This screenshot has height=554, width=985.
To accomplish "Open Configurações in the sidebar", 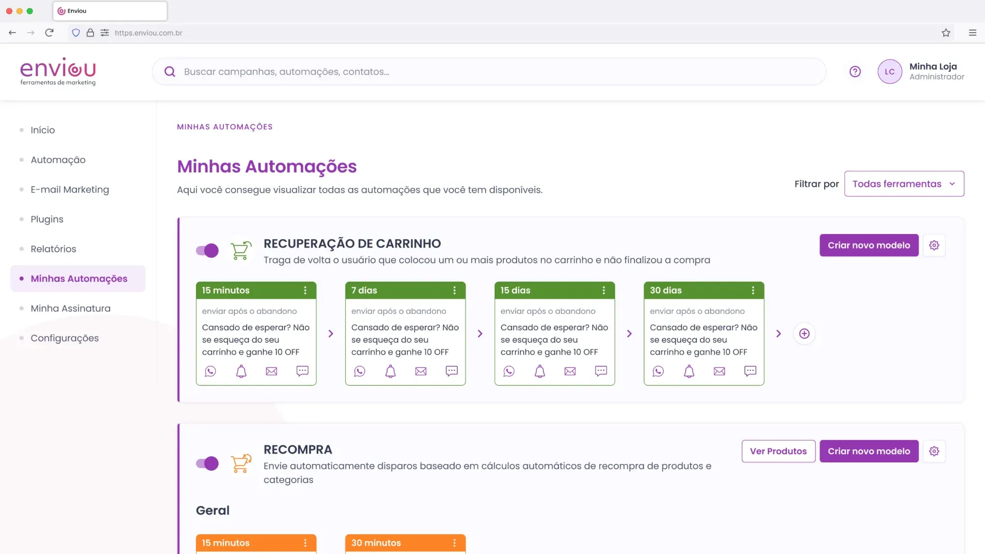I will click(64, 338).
